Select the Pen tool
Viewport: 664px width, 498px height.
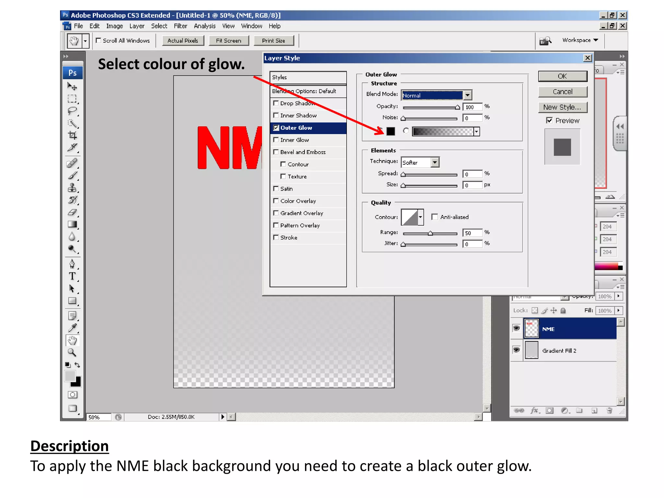point(72,264)
